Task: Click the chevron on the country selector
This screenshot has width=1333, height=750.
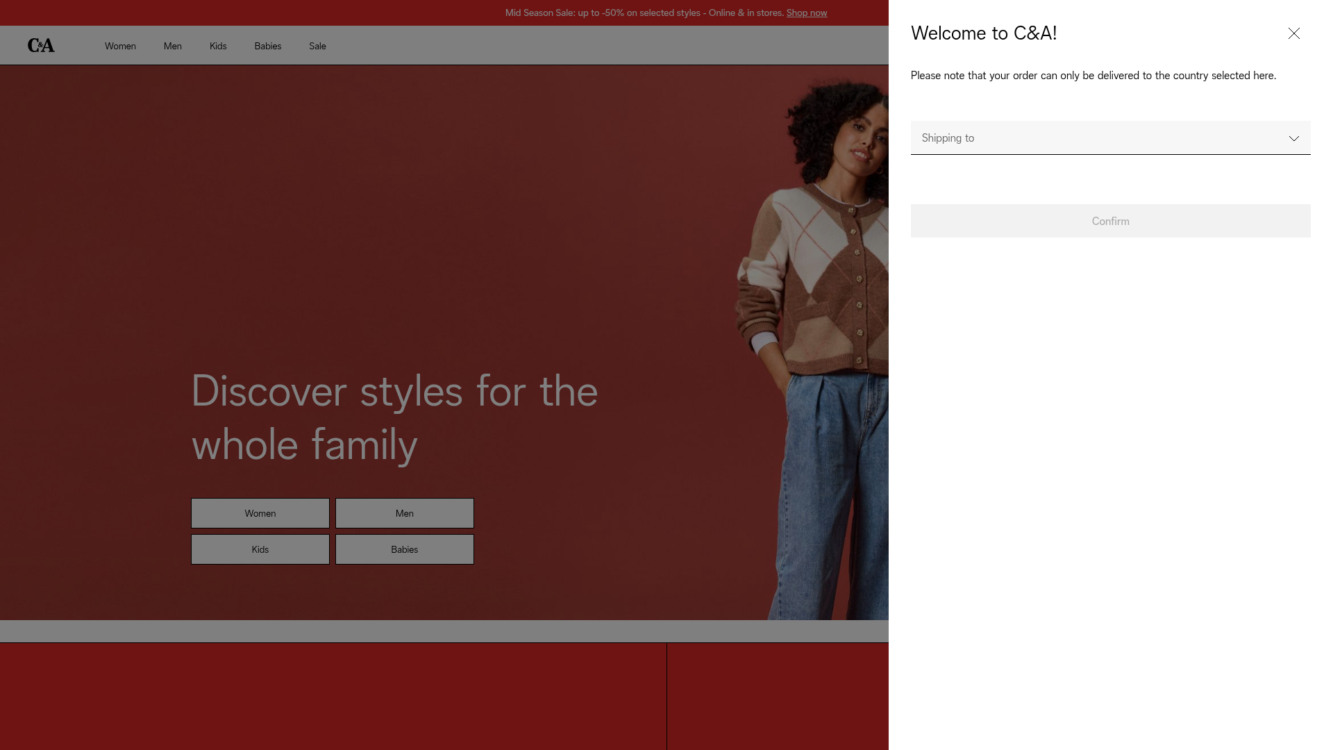Action: (x=1294, y=138)
